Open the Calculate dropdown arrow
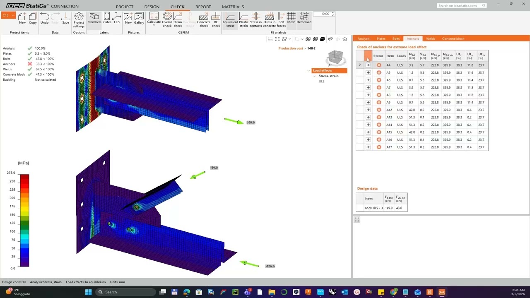 [x=154, y=25]
